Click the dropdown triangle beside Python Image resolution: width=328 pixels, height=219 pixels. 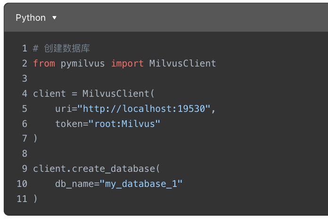click(54, 18)
